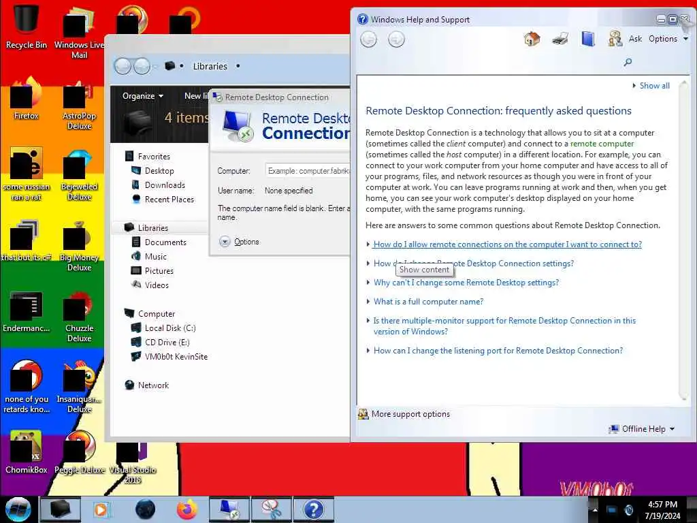Image resolution: width=697 pixels, height=523 pixels.
Task: Click the Computer name input field
Action: [308, 171]
